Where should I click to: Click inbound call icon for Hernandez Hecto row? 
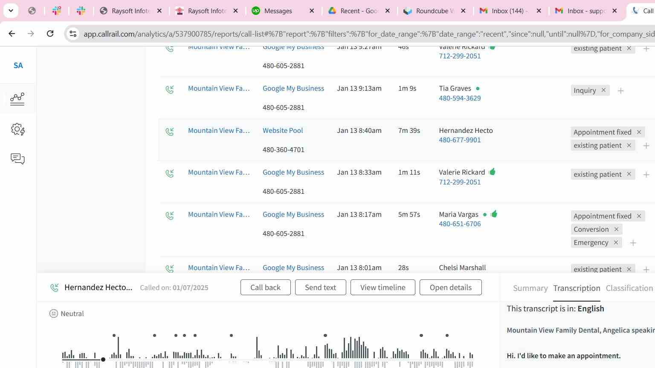point(170,132)
